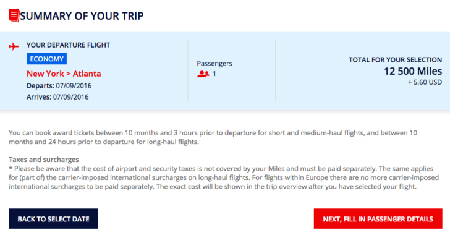The height and width of the screenshot is (235, 450).
Task: Click the Taxes and surcharges heading
Action: 44,160
